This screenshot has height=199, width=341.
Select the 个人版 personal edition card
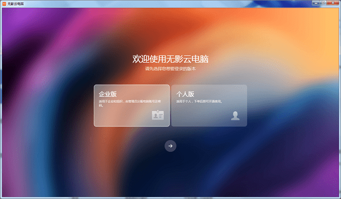(x=209, y=106)
